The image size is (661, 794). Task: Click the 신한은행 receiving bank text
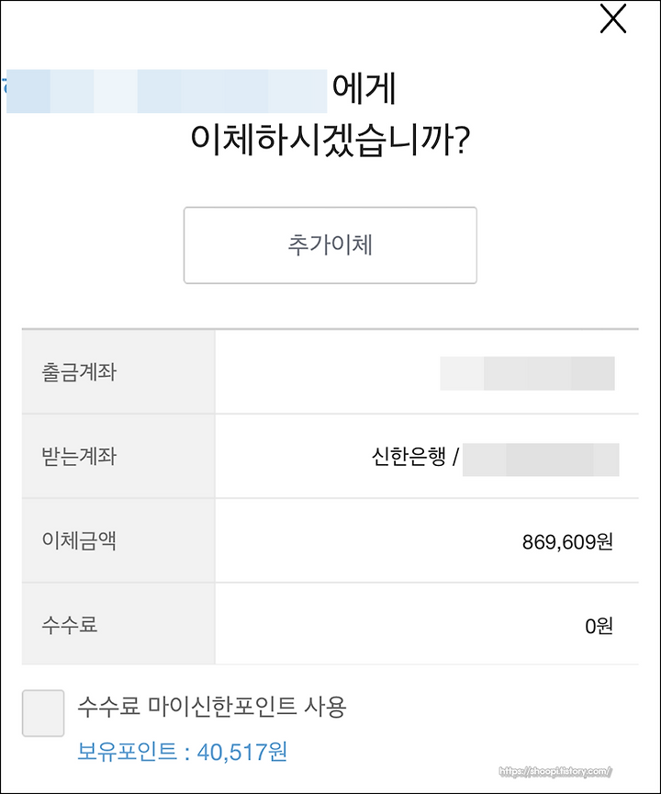pos(409,457)
